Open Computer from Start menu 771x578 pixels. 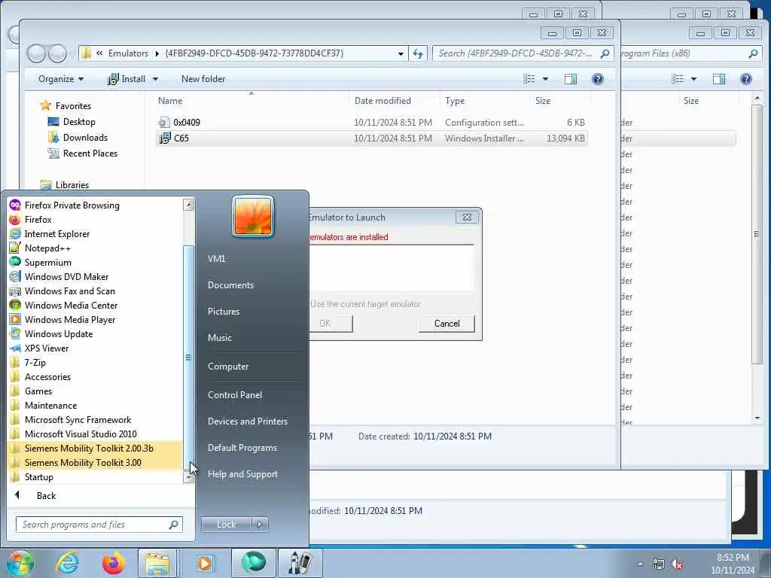pyautogui.click(x=228, y=367)
